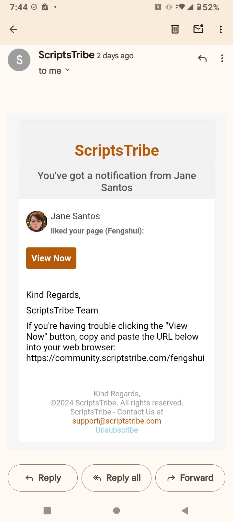
Task: Tap the ScriptsTribe sender avatar
Action: (x=19, y=60)
